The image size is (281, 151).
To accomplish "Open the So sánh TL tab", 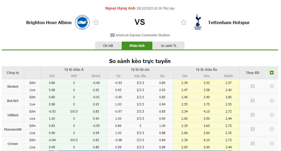I will 169,46.
